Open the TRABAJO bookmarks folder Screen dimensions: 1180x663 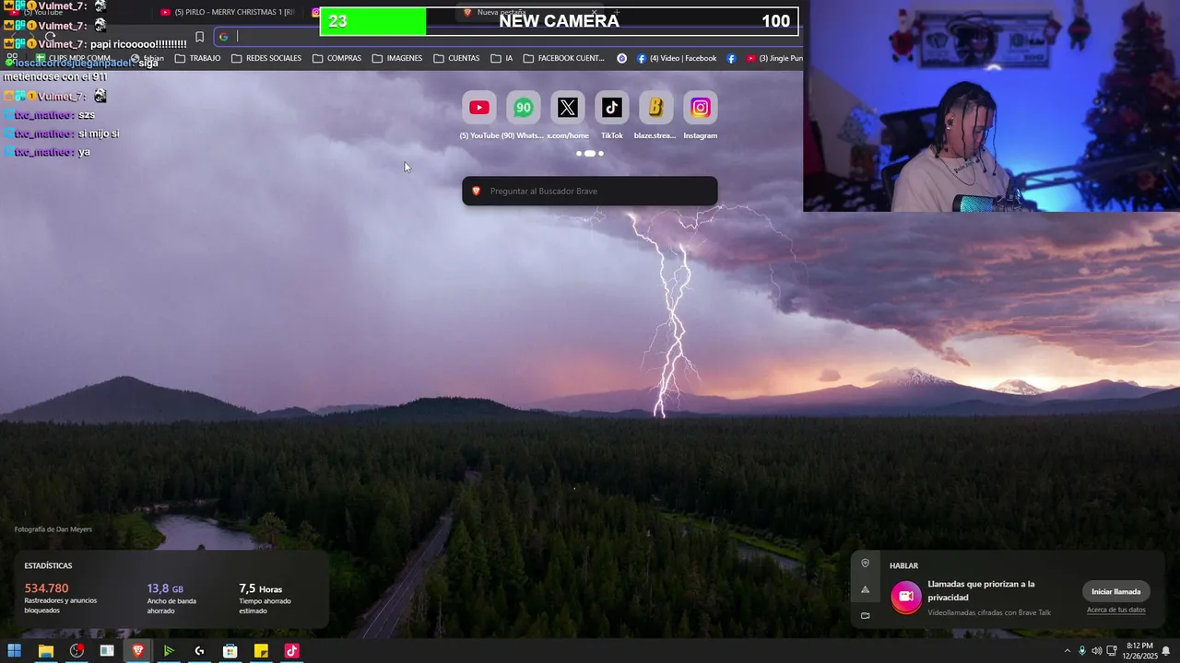point(197,58)
